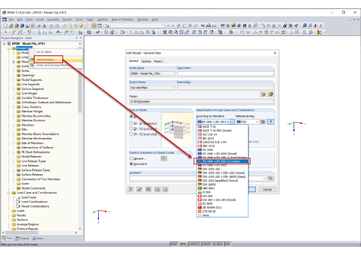
Task: Select Nodal Supports in the navigator tree
Action: (31, 80)
